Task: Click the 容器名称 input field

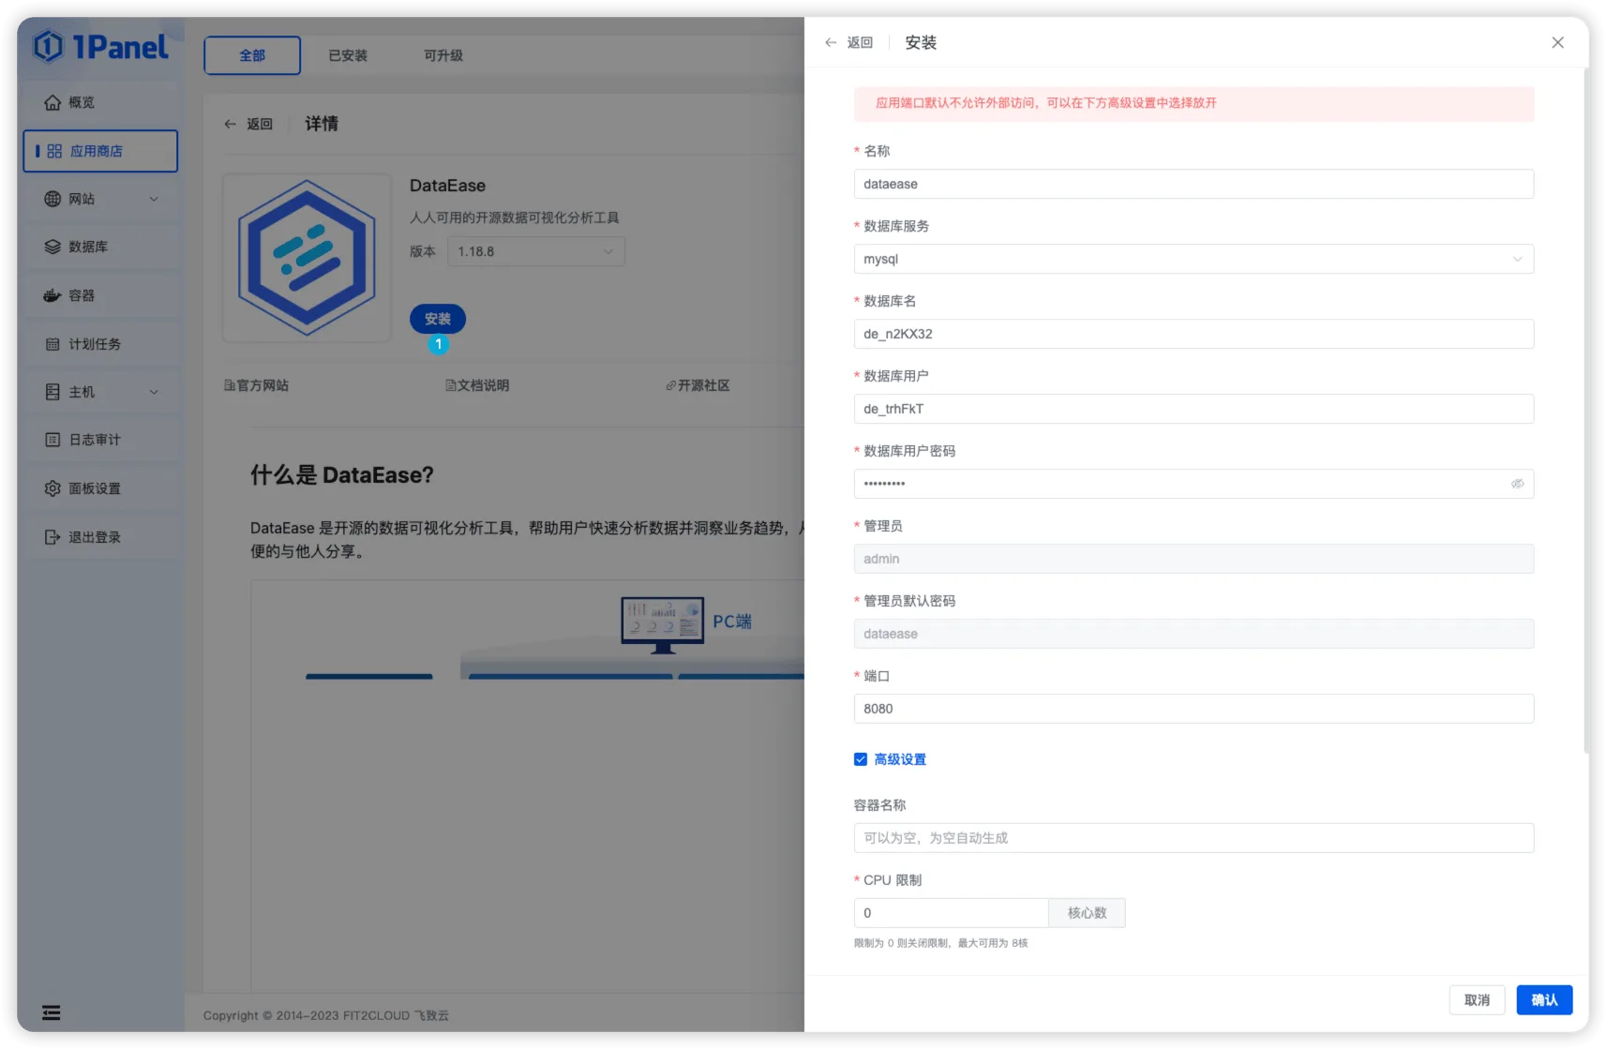Action: click(1193, 838)
